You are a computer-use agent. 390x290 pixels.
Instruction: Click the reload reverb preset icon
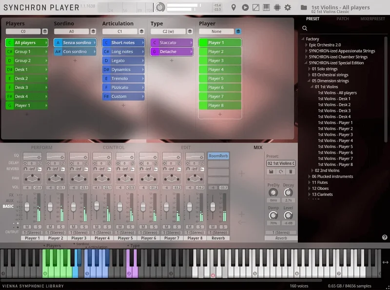[281, 172]
